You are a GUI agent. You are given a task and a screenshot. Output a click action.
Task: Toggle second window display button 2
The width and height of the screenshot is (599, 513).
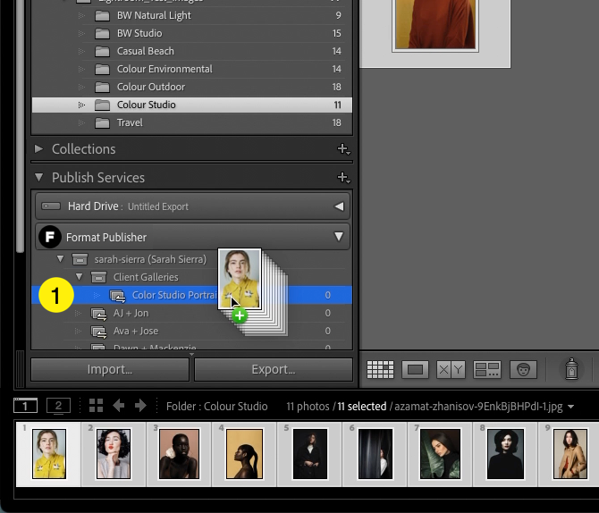click(x=57, y=406)
